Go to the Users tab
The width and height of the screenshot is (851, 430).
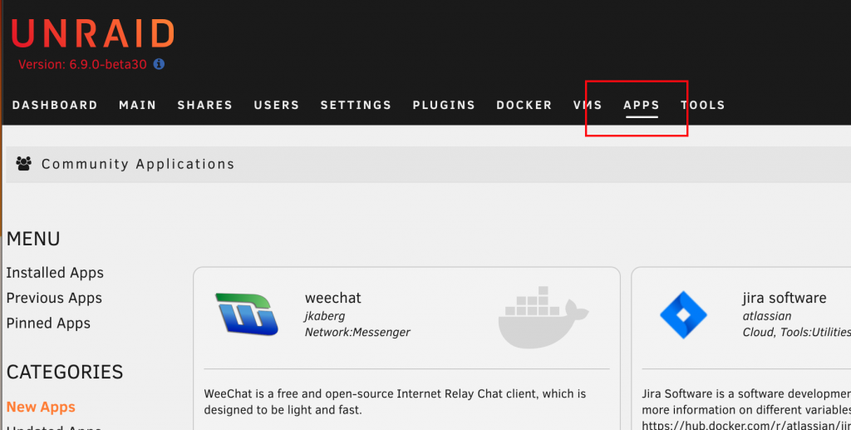[x=276, y=106]
